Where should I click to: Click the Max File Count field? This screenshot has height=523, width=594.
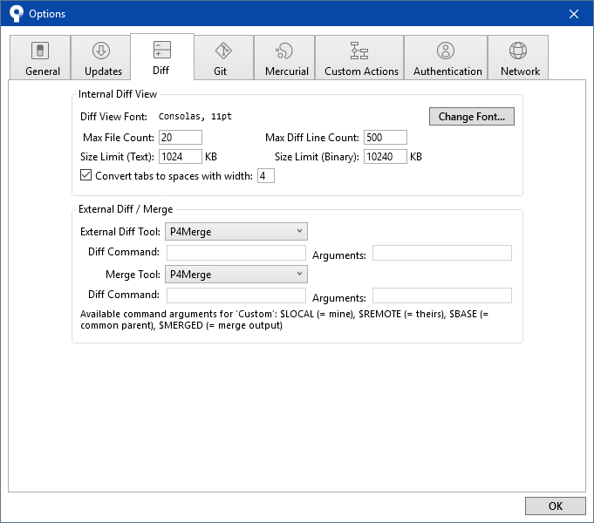click(x=180, y=138)
